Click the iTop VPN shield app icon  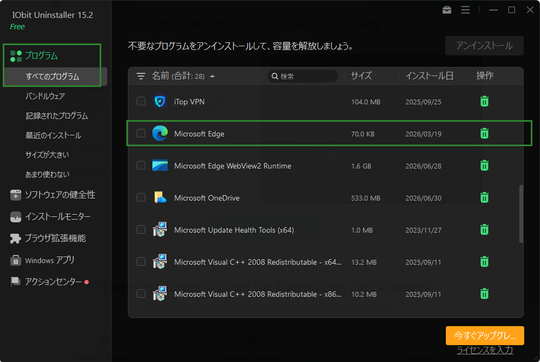pyautogui.click(x=160, y=102)
